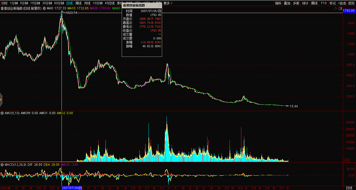The image size is (356, 190).
Task: Add to watchlist with +自选
Action: pyautogui.click(x=342, y=3)
